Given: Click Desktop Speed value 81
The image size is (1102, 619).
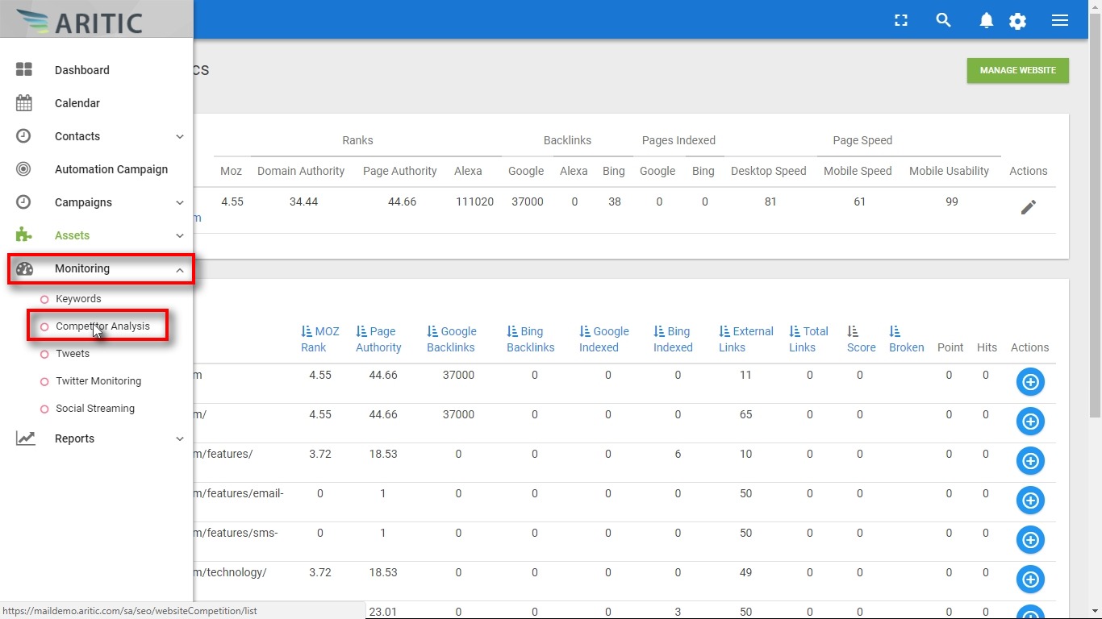Looking at the screenshot, I should [x=770, y=201].
